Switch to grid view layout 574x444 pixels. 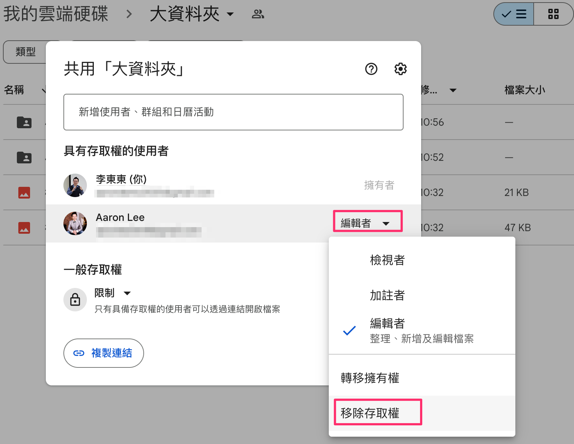pos(553,14)
